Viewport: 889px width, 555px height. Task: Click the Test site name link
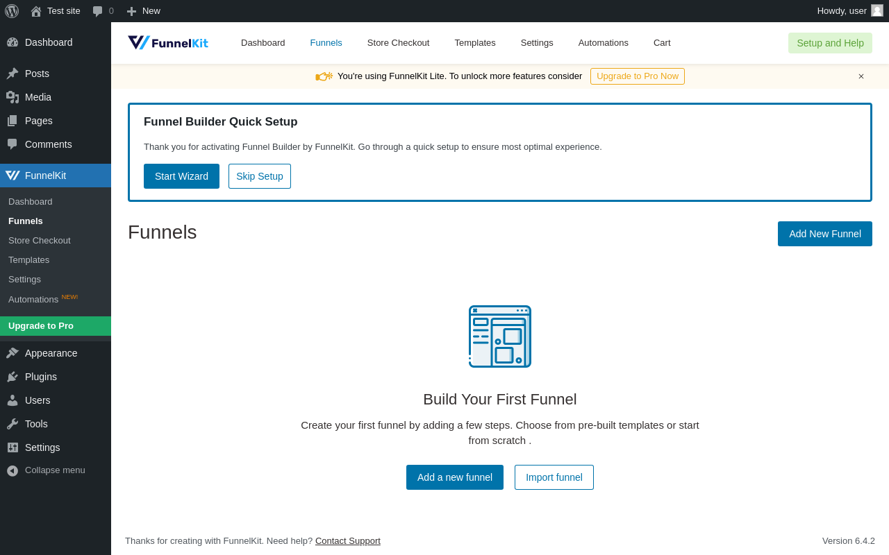[x=64, y=11]
